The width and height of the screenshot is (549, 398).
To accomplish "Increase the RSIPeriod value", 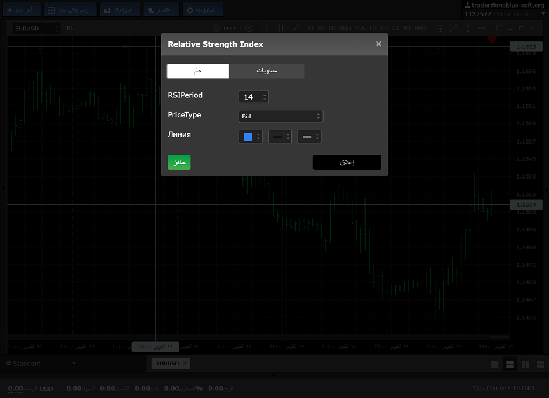I will [x=265, y=95].
